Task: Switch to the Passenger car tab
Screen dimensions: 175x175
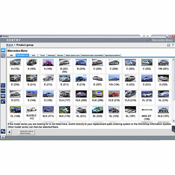Action: click(22, 55)
